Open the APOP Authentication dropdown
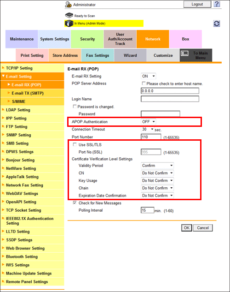Viewport: 230px width, 292px height. [148, 122]
